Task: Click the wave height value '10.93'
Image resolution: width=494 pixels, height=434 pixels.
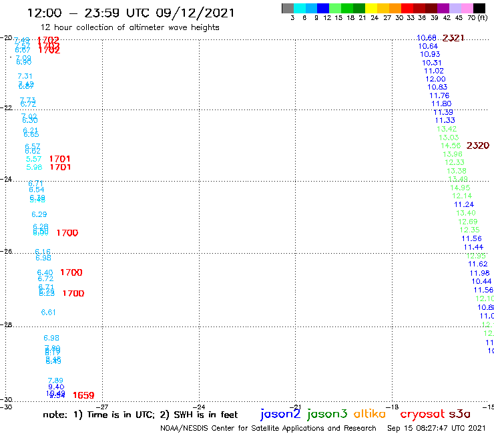Action: 430,54
